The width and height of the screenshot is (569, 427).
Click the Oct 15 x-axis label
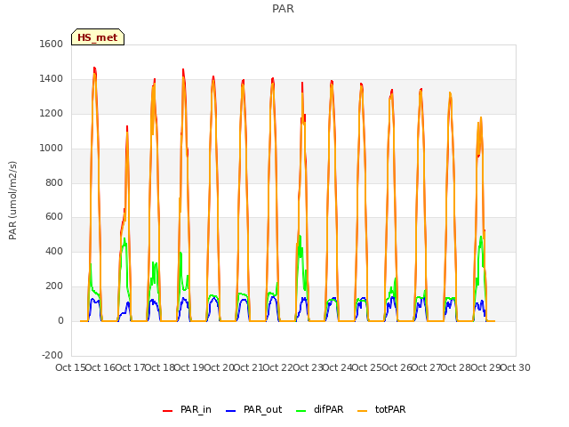click(70, 367)
